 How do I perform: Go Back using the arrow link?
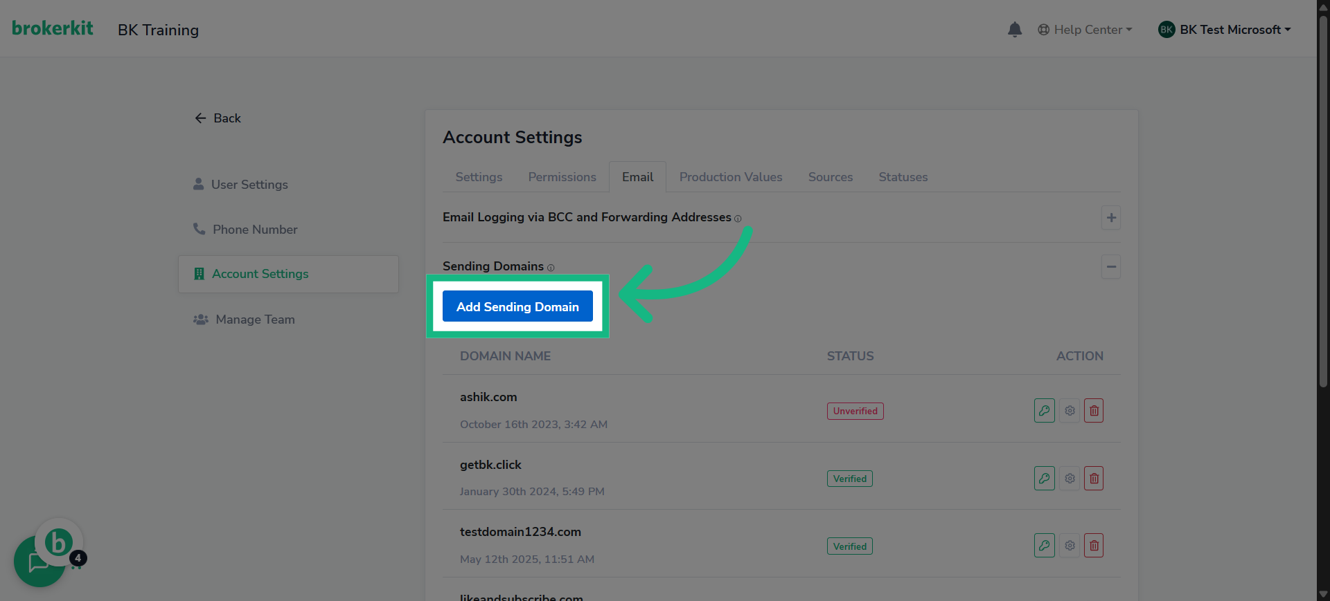[218, 118]
